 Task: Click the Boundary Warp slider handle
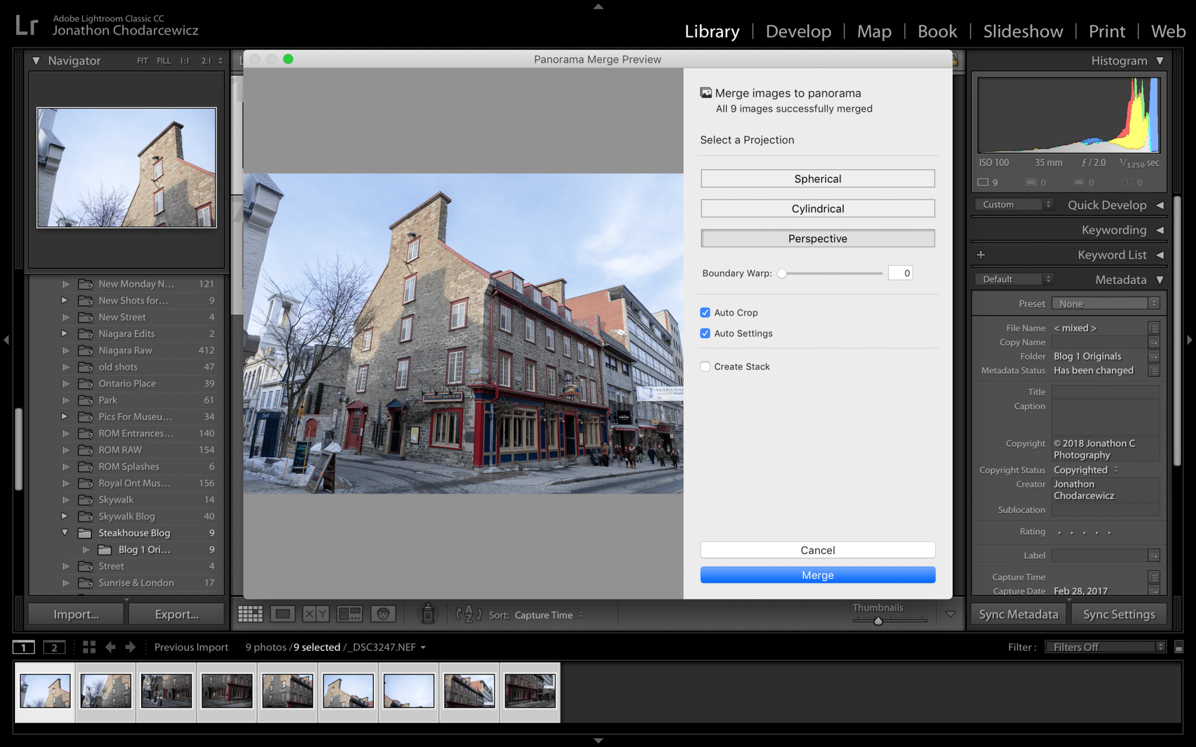(782, 274)
